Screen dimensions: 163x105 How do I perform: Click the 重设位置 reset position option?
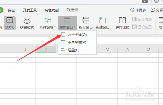tap(142, 27)
